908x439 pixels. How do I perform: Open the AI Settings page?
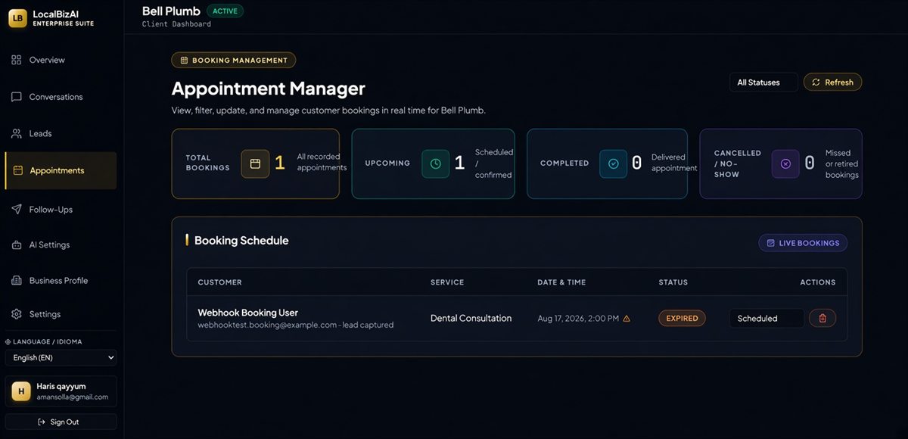pyautogui.click(x=61, y=245)
